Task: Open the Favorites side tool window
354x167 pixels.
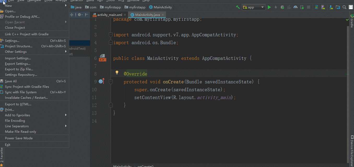Action: (2, 156)
